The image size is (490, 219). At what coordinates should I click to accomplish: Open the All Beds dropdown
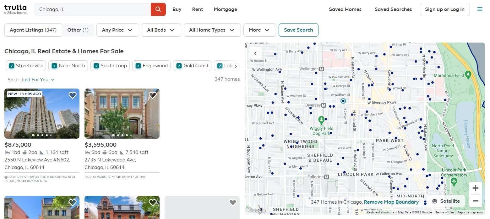click(x=161, y=30)
